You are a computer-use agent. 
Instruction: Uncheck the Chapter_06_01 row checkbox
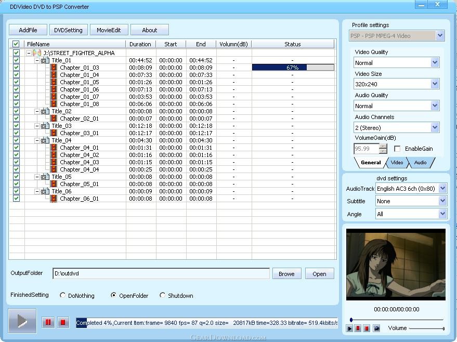click(x=16, y=199)
